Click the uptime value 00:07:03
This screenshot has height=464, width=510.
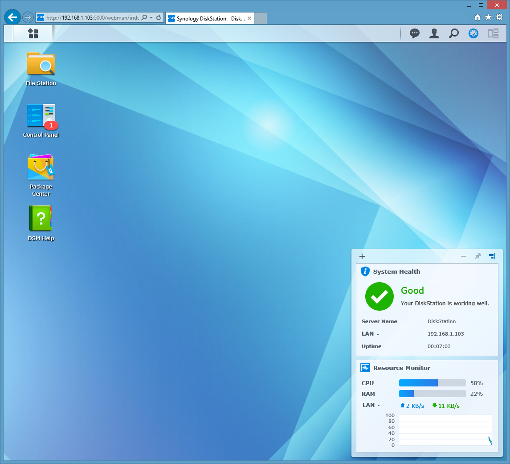point(439,346)
